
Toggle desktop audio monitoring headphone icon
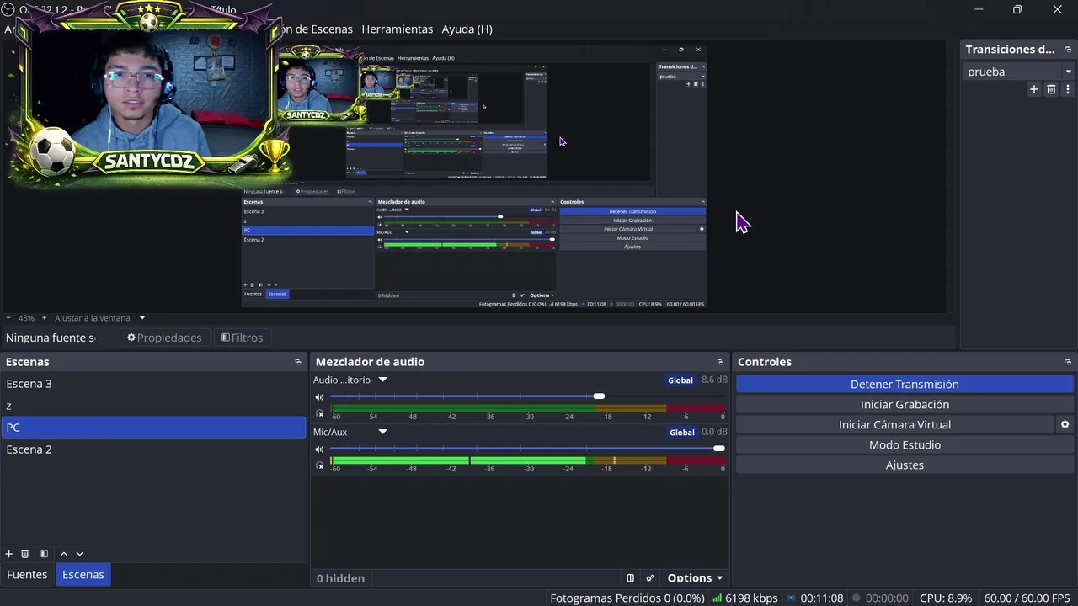[x=319, y=413]
